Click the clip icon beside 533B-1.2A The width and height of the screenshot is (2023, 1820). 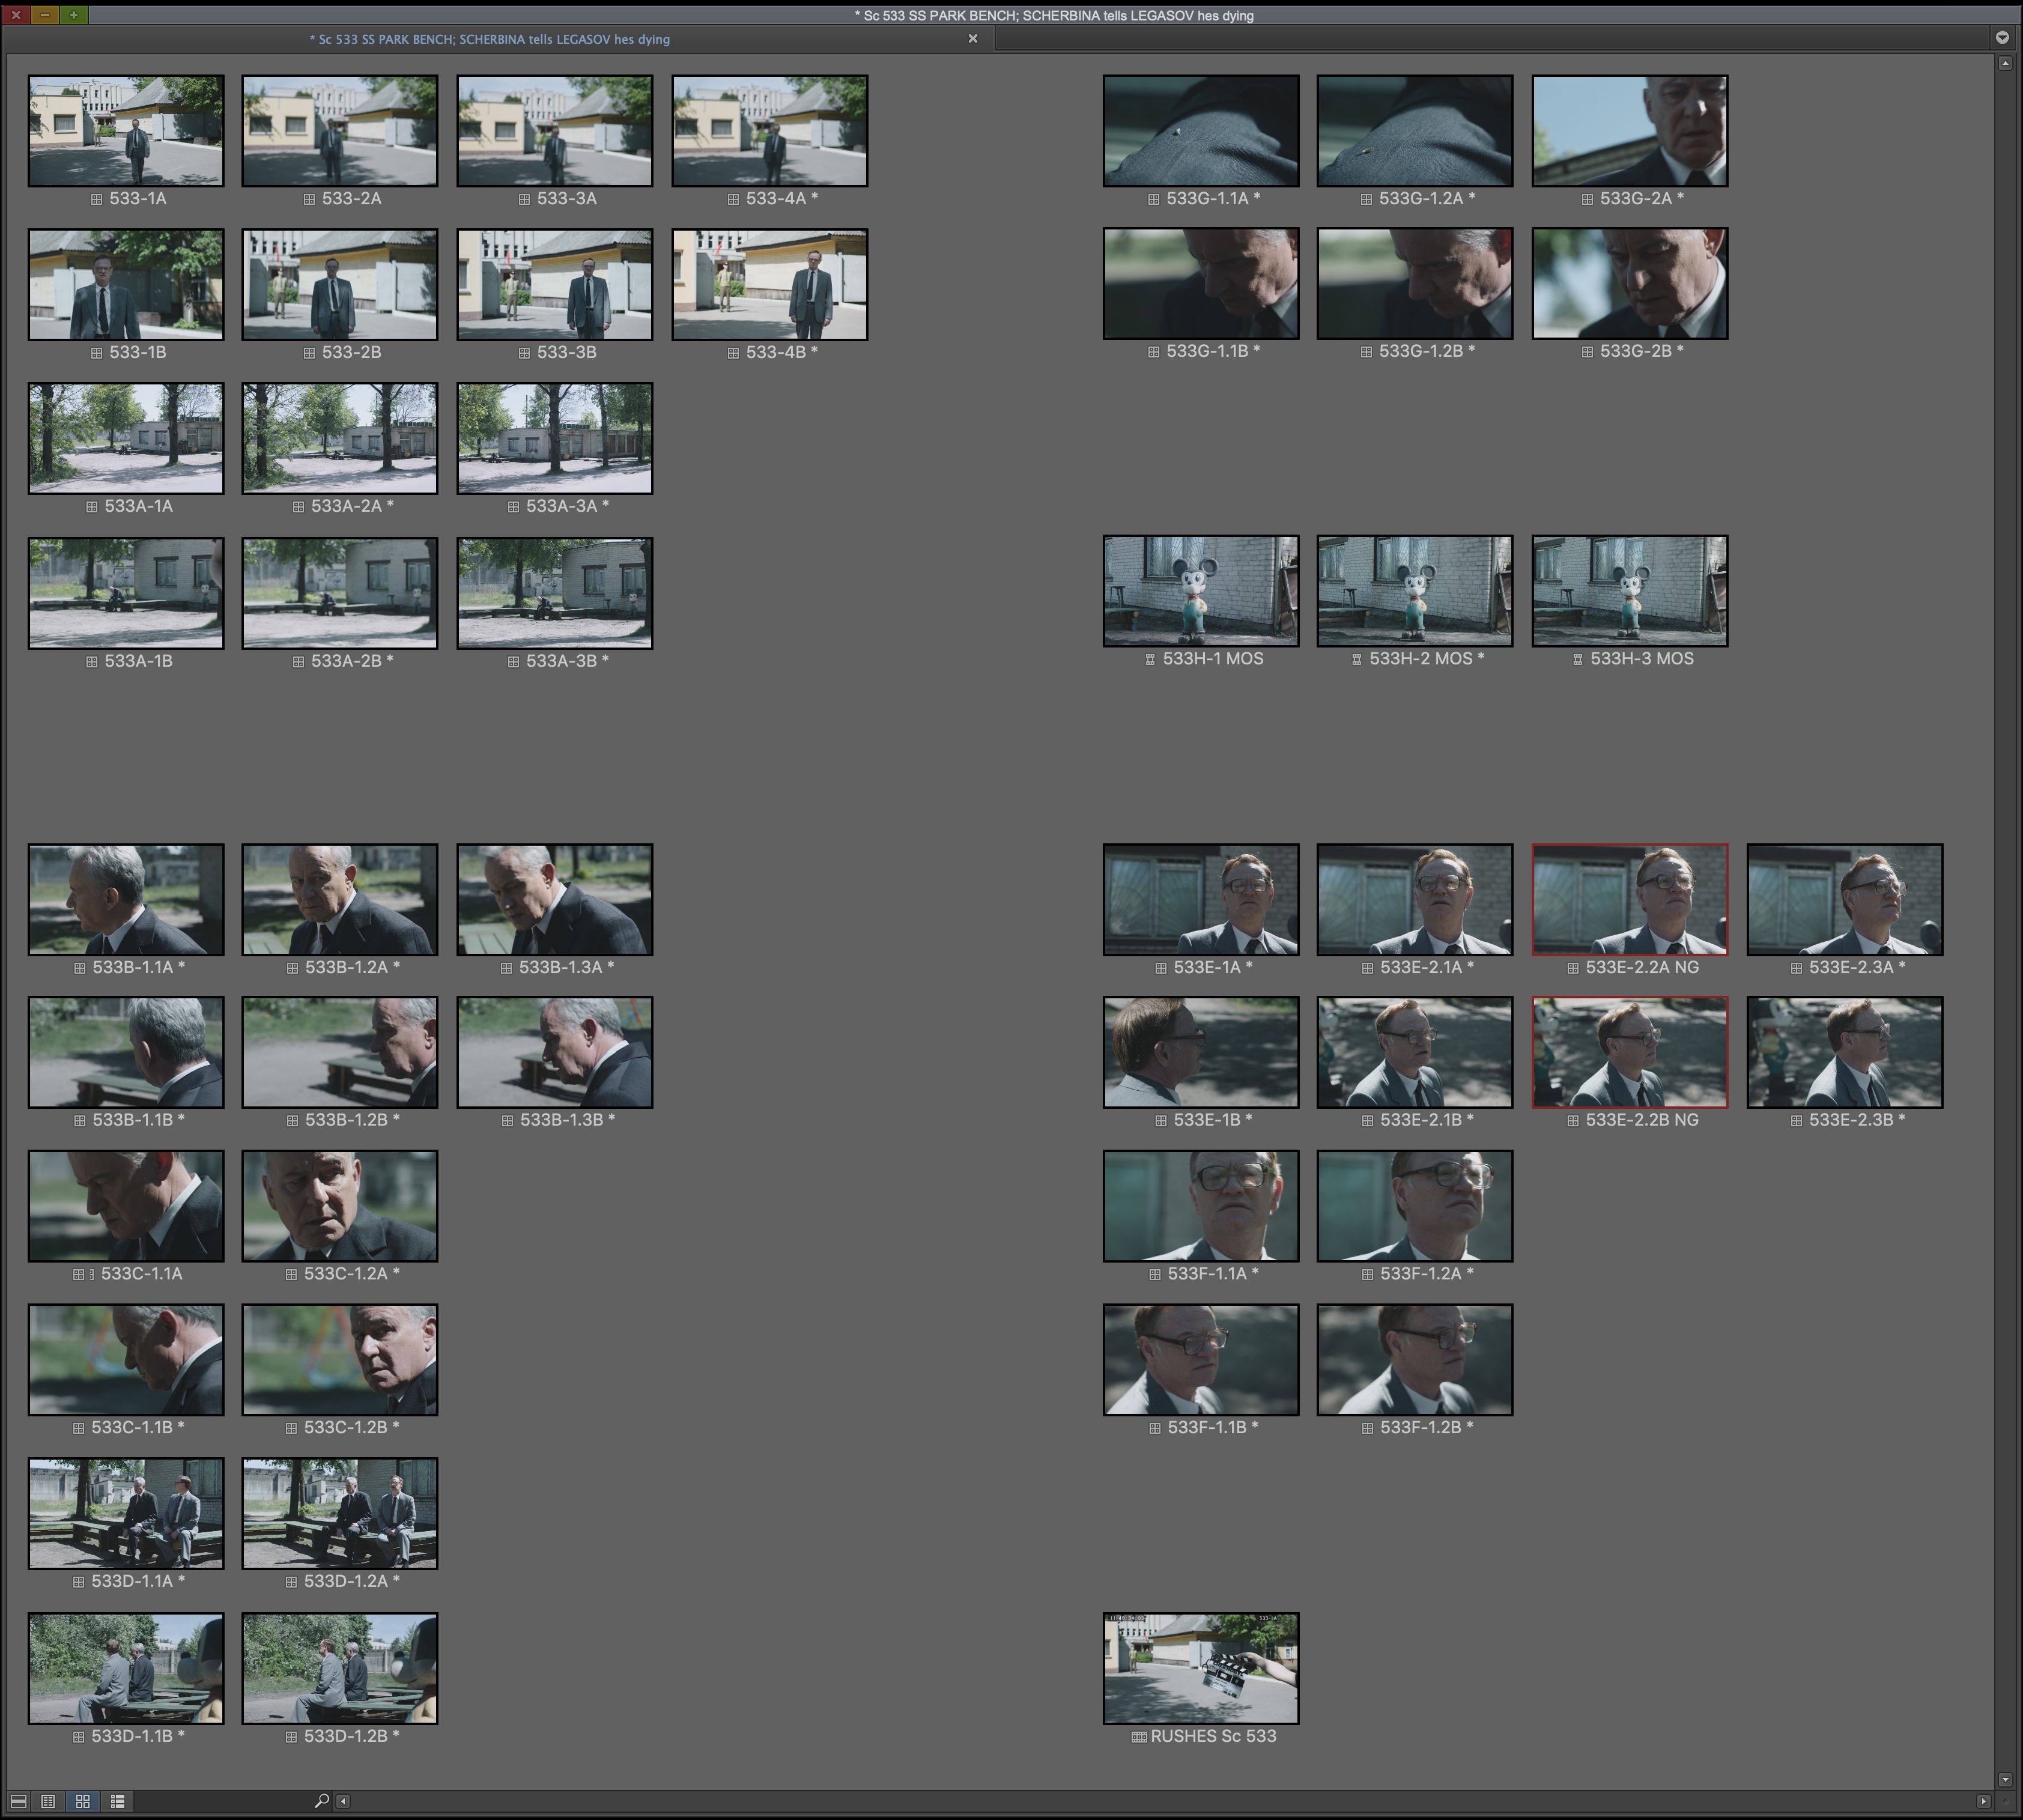(x=292, y=968)
